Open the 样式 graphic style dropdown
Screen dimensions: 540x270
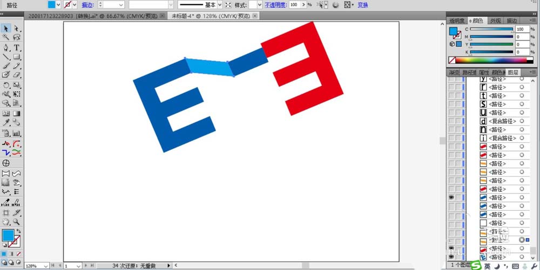click(x=260, y=5)
